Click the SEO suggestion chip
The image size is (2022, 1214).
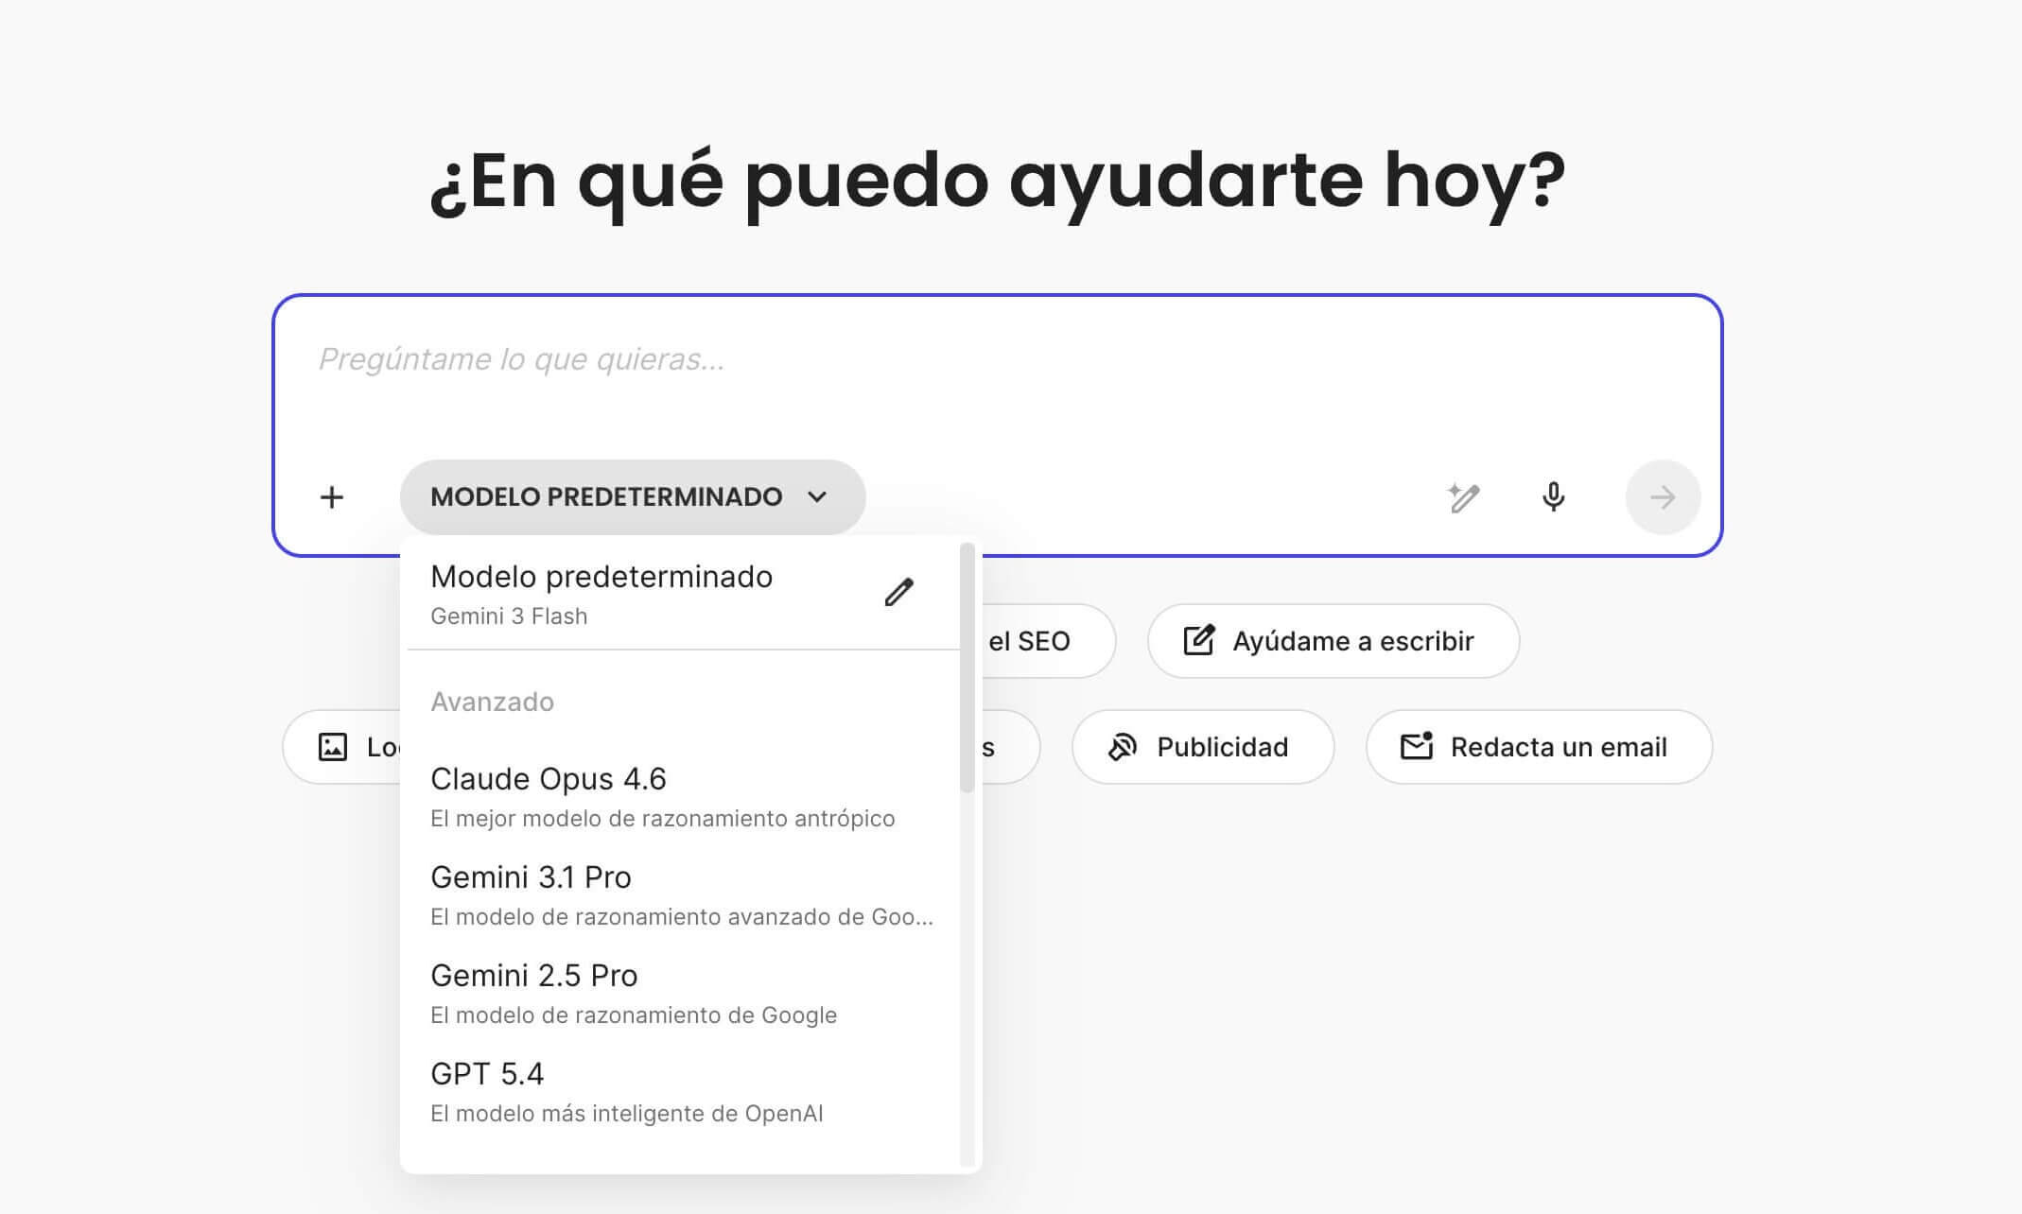(1048, 641)
